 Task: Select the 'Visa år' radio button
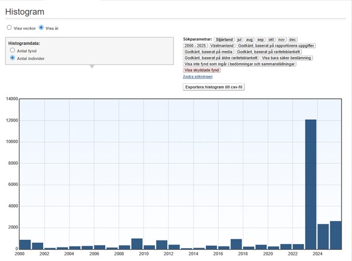pos(42,28)
